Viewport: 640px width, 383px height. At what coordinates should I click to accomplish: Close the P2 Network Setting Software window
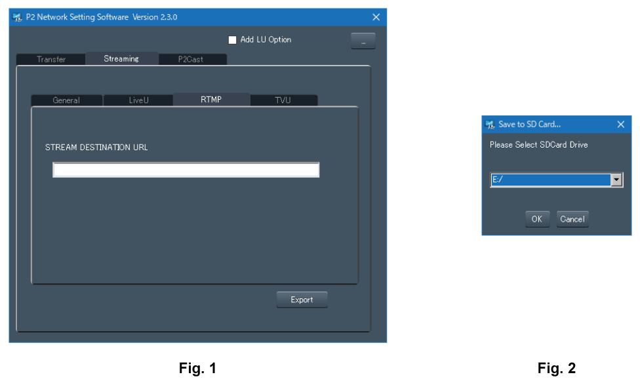point(376,17)
